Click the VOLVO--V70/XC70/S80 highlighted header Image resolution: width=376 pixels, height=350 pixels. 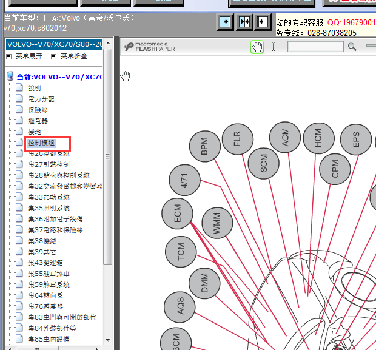pos(55,44)
